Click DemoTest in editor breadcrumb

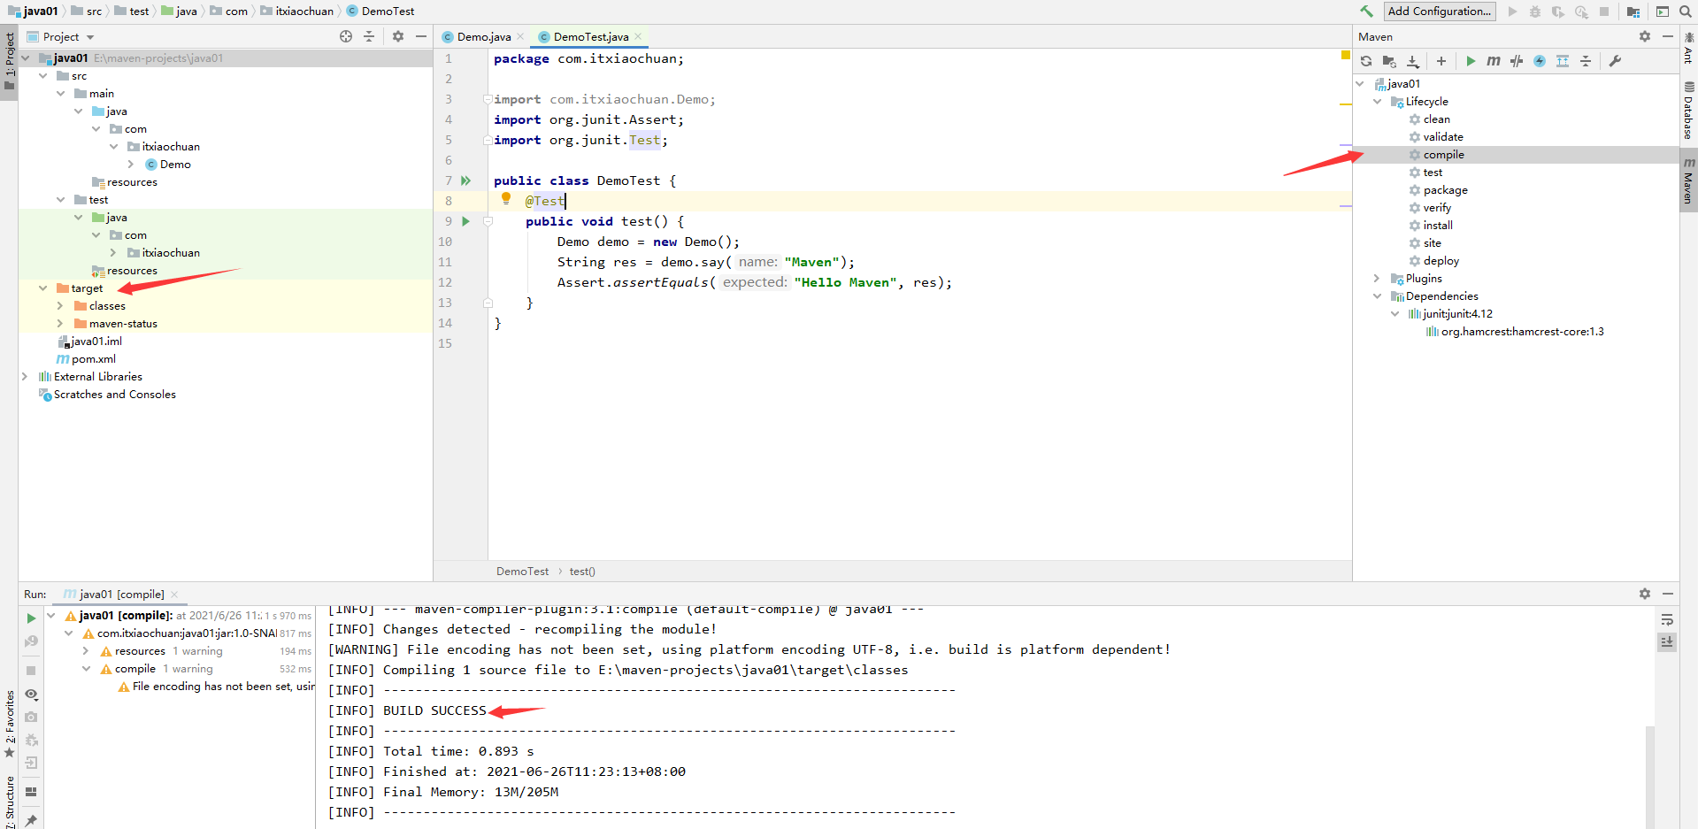[522, 572]
